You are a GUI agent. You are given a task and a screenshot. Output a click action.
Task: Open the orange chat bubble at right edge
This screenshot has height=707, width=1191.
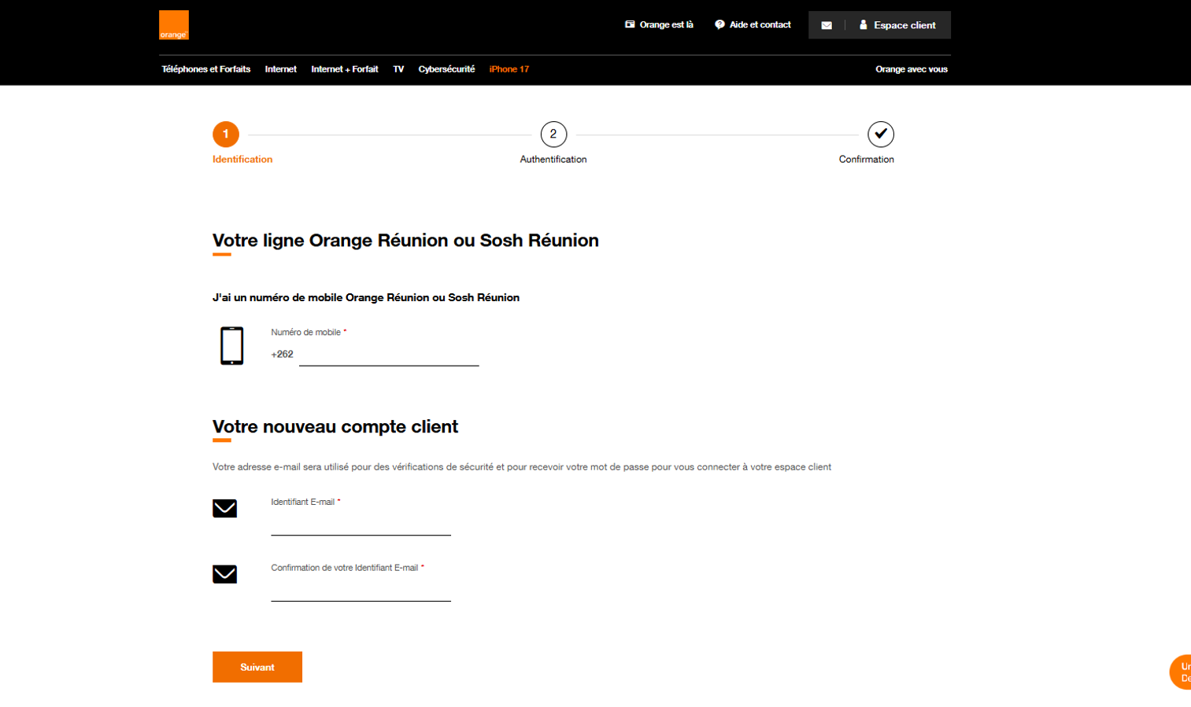pos(1181,672)
